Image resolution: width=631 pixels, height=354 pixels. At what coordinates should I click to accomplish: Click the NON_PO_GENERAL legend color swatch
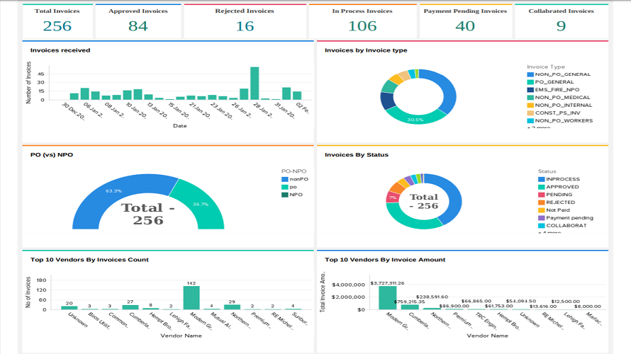tap(530, 74)
